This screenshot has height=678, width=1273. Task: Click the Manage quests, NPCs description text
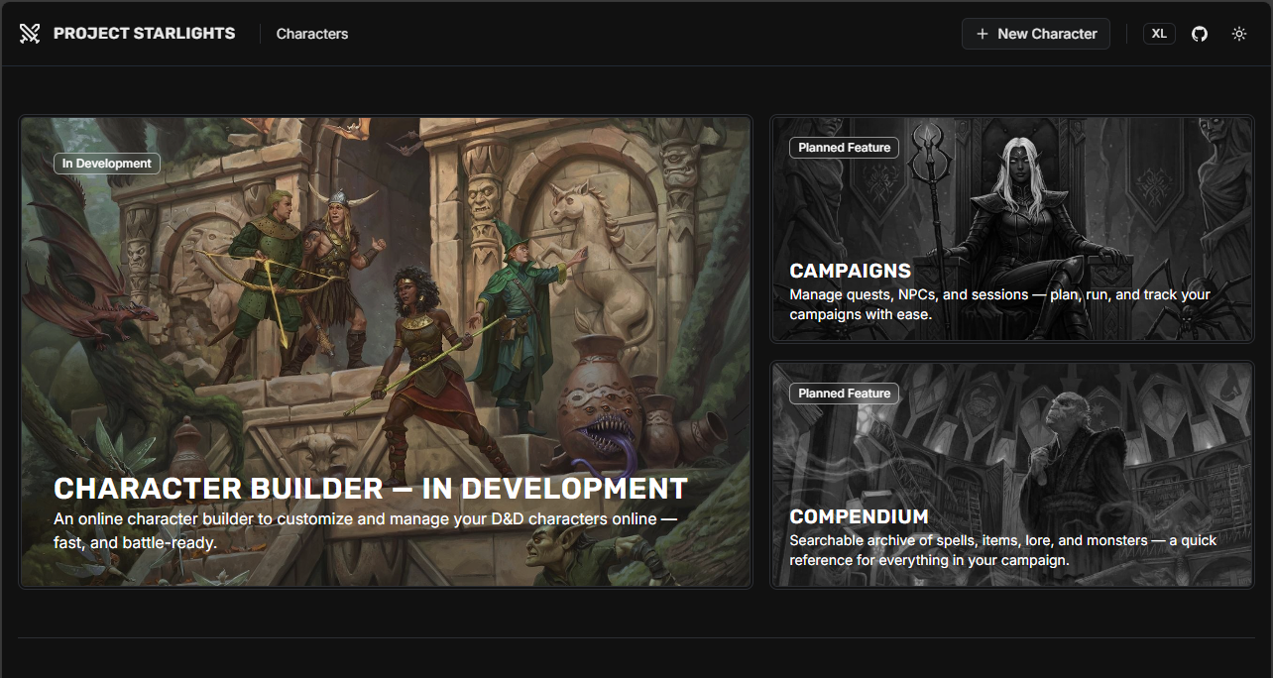pos(999,304)
